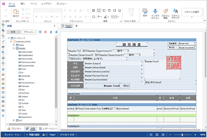Click the dictionary tree vertical scrollbar
Image resolution: width=207 pixels, height=138 pixels.
pos(56,73)
